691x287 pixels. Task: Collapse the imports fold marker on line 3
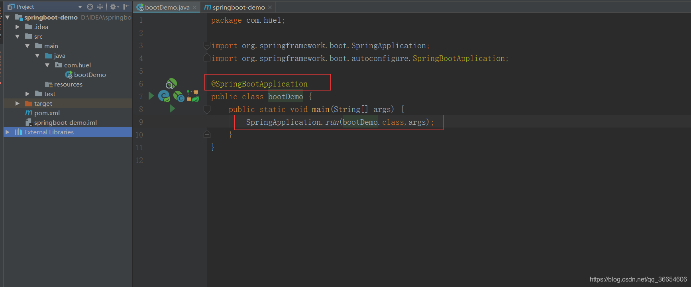tap(207, 45)
